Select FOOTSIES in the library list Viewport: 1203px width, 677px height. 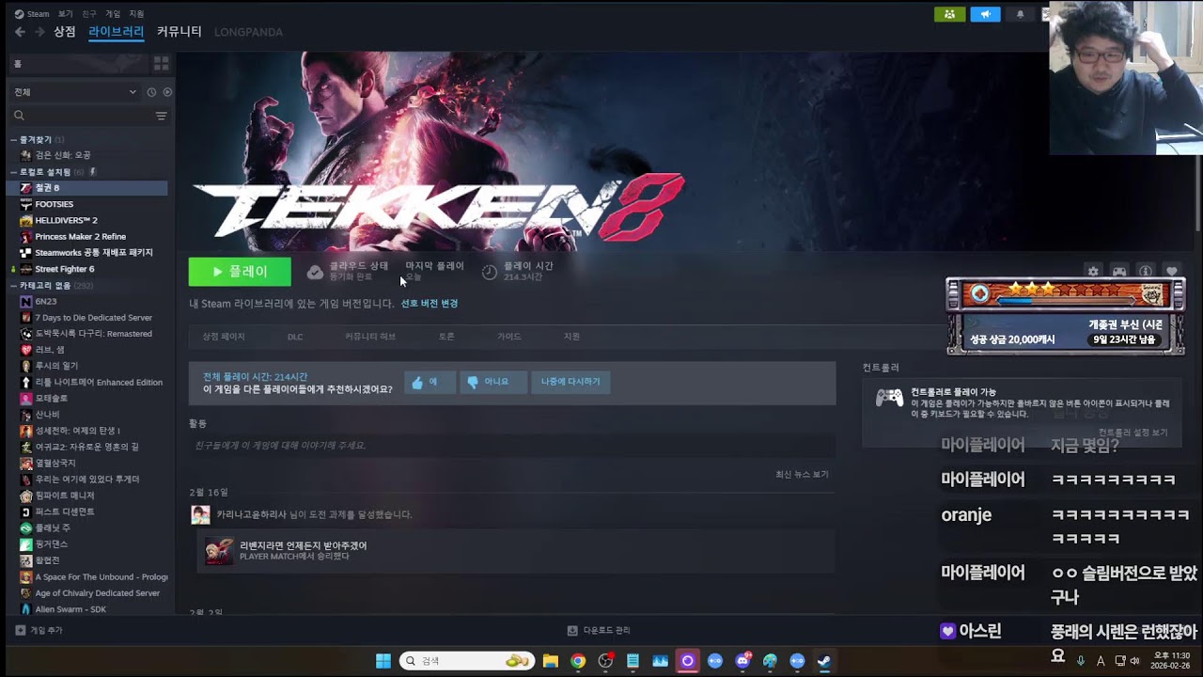(88, 204)
